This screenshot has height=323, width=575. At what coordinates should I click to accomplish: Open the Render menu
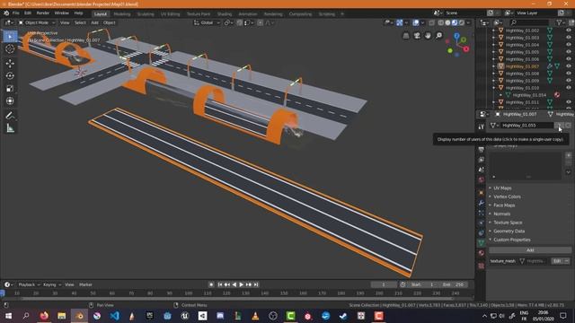point(42,13)
